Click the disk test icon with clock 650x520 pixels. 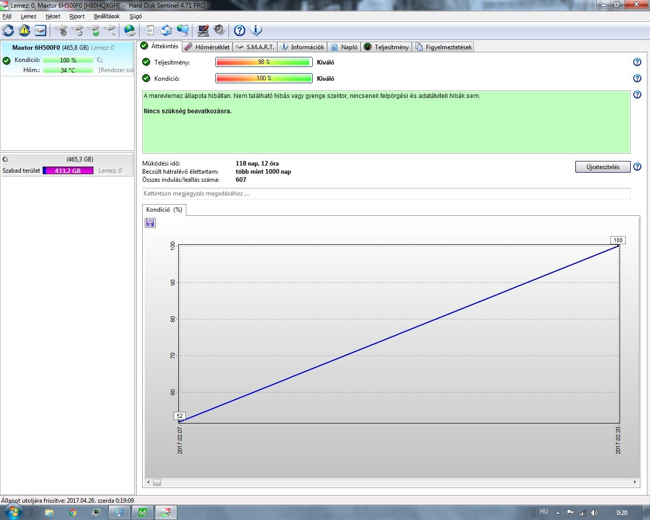[x=77, y=30]
